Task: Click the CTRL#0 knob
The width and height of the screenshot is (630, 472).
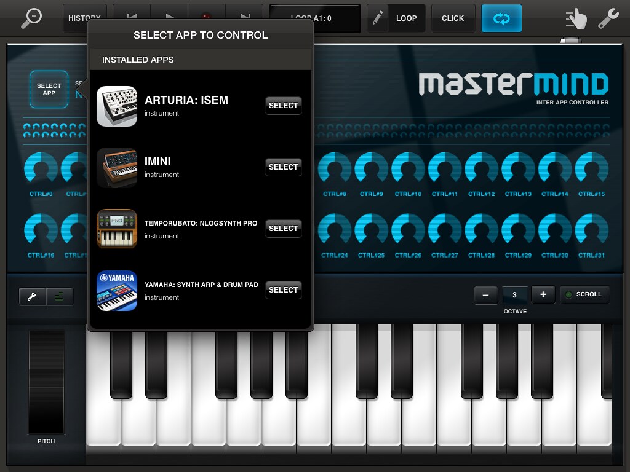Action: click(x=41, y=168)
